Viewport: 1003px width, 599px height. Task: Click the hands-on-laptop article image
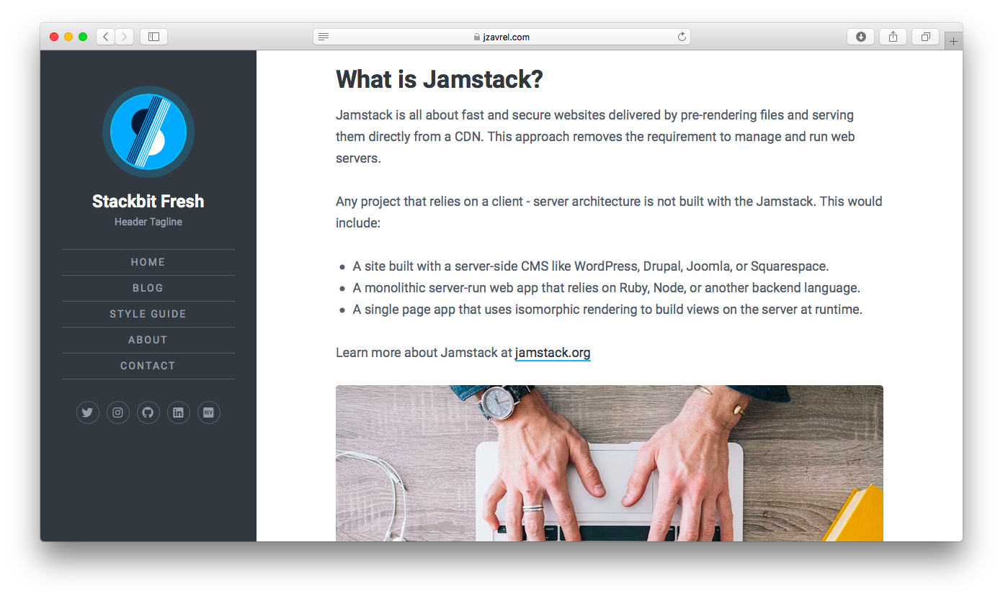(x=610, y=463)
